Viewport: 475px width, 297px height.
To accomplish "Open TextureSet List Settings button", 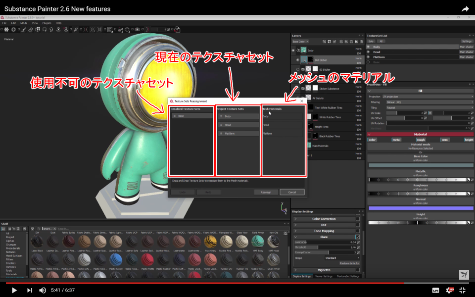I will coord(467,42).
